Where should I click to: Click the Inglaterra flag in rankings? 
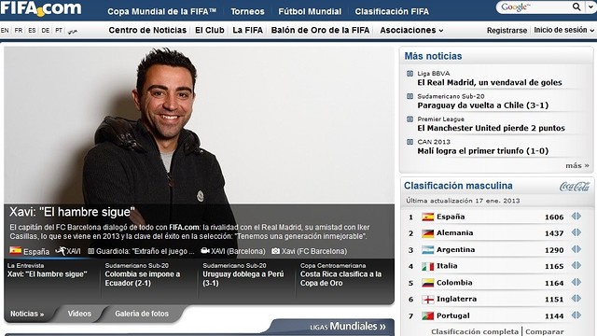[x=428, y=300]
